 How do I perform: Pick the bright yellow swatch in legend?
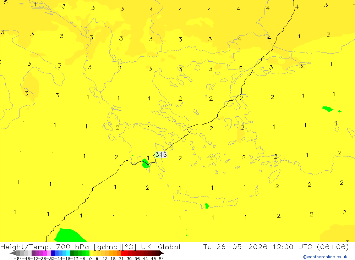pos(91,253)
